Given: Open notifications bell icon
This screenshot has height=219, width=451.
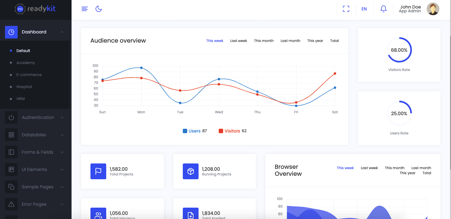Looking at the screenshot, I should click(384, 9).
